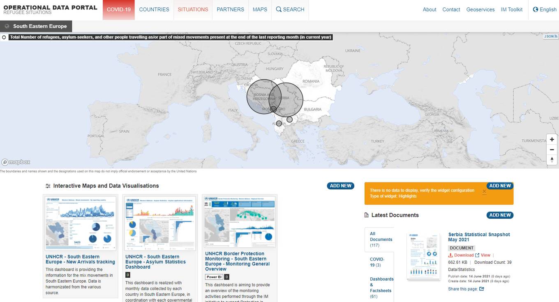
Task: Select the small Montenegro map bubble
Action: pyautogui.click(x=273, y=109)
